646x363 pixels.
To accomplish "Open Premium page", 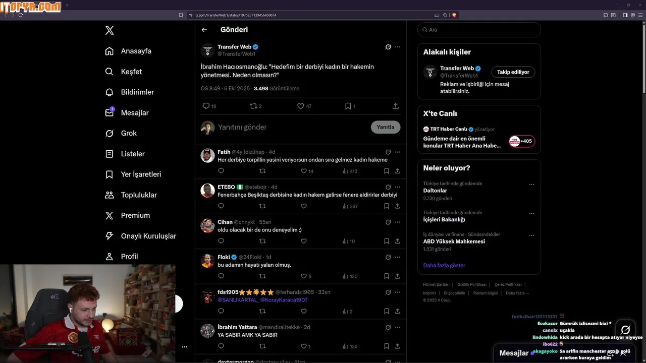I will pos(127,215).
